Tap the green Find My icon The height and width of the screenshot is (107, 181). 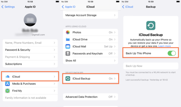(7, 91)
